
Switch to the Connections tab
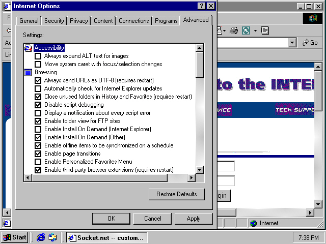tap(133, 21)
